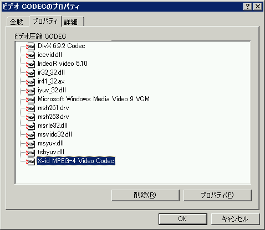This screenshot has width=265, height=230.
Task: Dismiss dialog with キャンセル button
Action: (235, 219)
